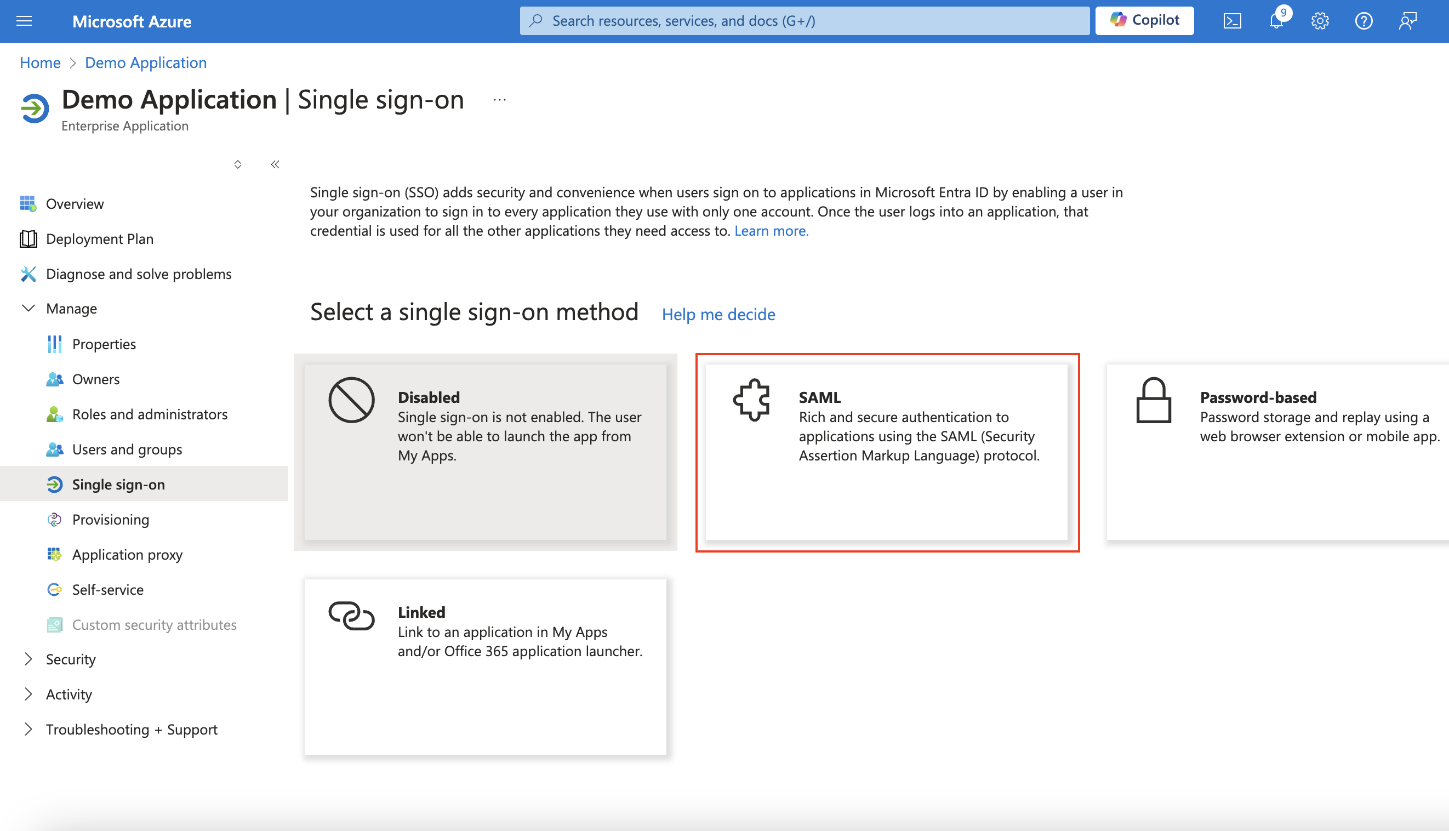Open the feedback icon in the top bar
This screenshot has height=831, width=1449.
(x=1407, y=21)
